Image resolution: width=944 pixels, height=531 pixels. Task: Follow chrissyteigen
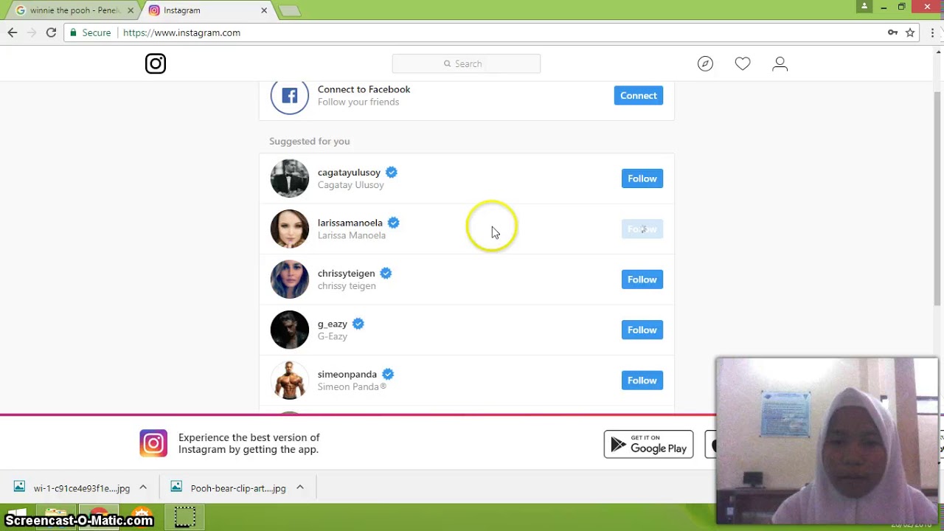point(642,280)
